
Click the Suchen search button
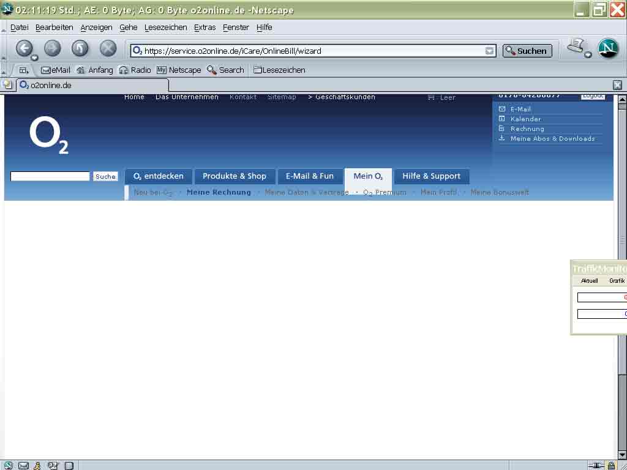pos(527,51)
